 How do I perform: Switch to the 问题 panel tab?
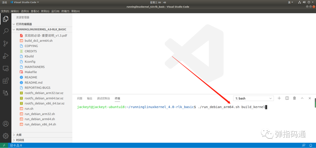click(80, 99)
